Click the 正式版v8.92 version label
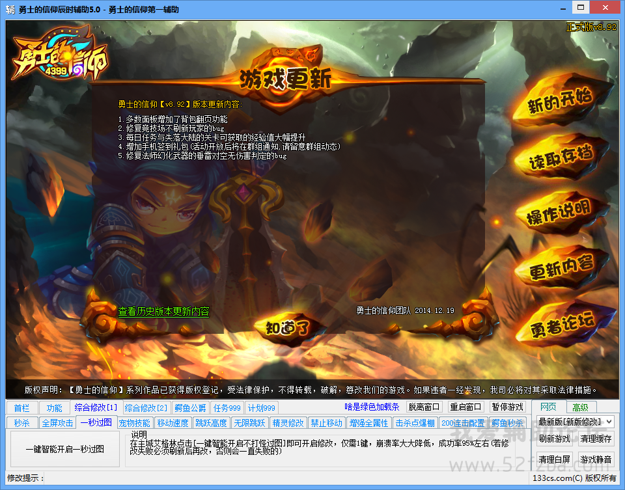Image resolution: width=625 pixels, height=490 pixels. pos(591,27)
